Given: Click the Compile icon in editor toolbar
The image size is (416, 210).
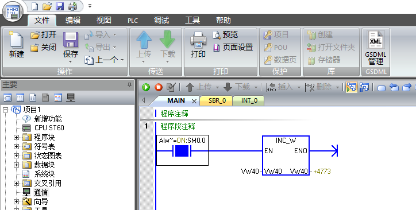Looking at the screenshot, I should 171,87.
